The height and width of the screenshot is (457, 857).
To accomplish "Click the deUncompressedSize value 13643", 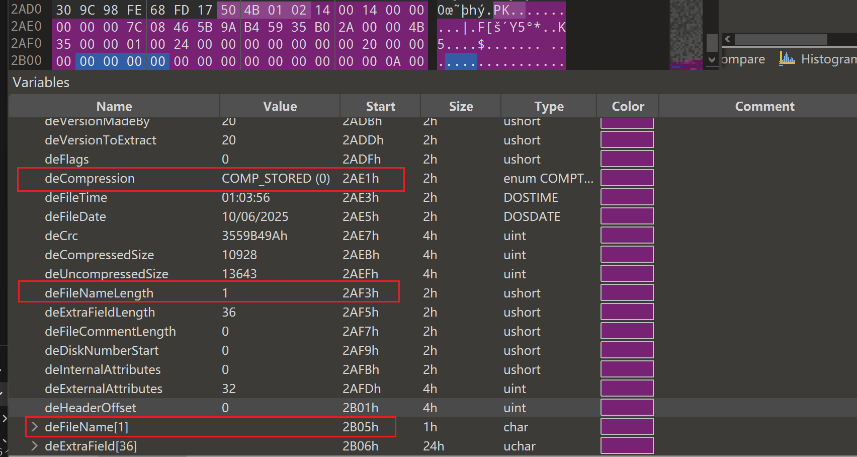I will [239, 274].
